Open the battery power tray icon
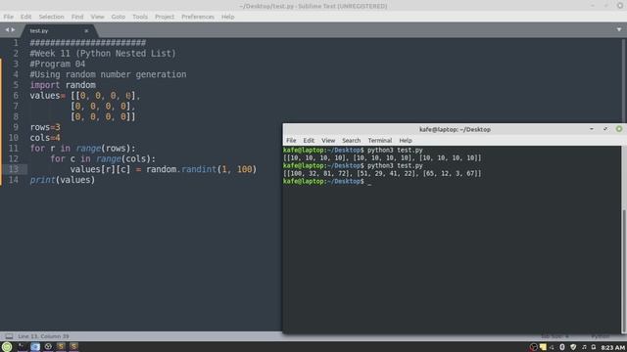This screenshot has height=352, width=627. pyautogui.click(x=594, y=347)
